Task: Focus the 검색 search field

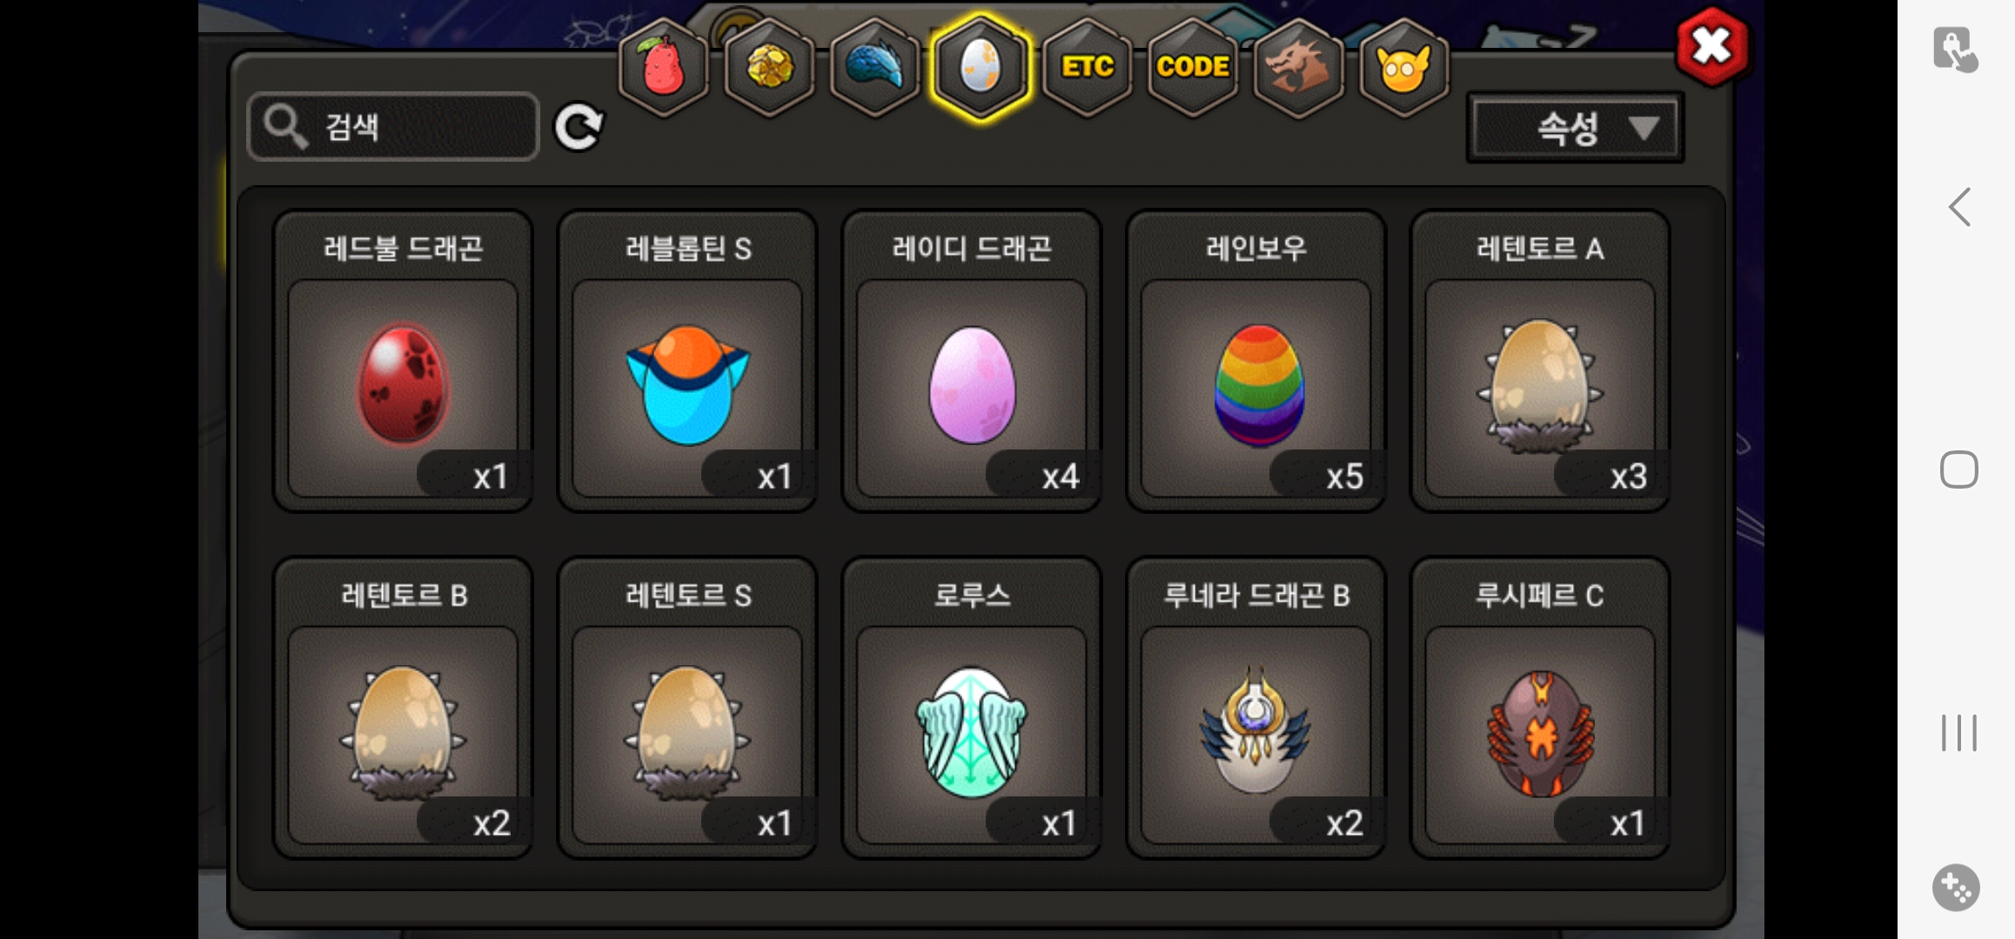Action: pos(393,126)
